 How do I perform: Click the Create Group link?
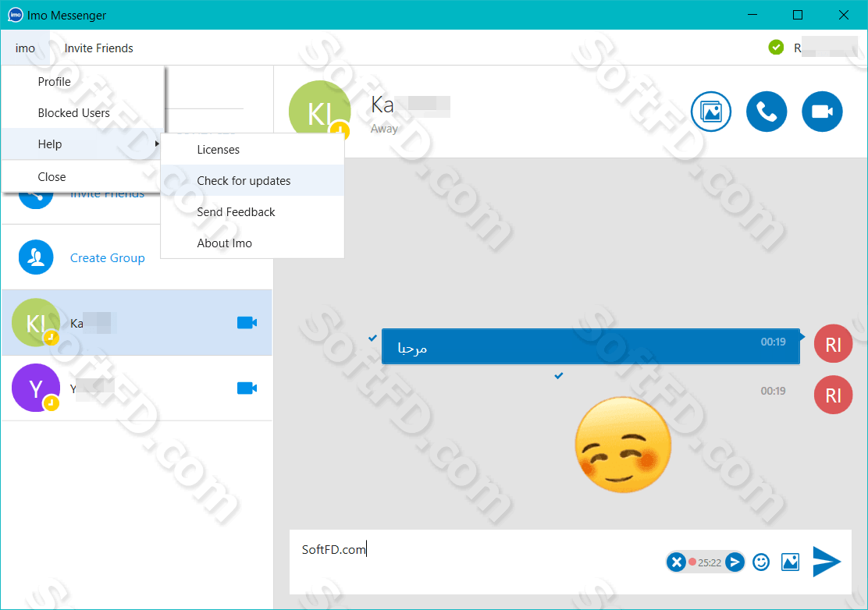pyautogui.click(x=108, y=257)
